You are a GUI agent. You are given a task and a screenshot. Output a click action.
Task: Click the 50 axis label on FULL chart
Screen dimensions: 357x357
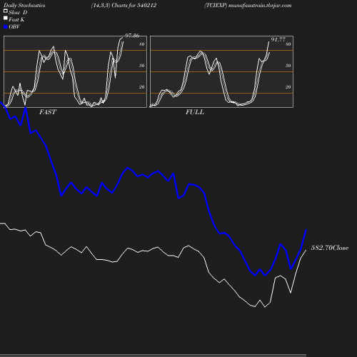point(288,66)
